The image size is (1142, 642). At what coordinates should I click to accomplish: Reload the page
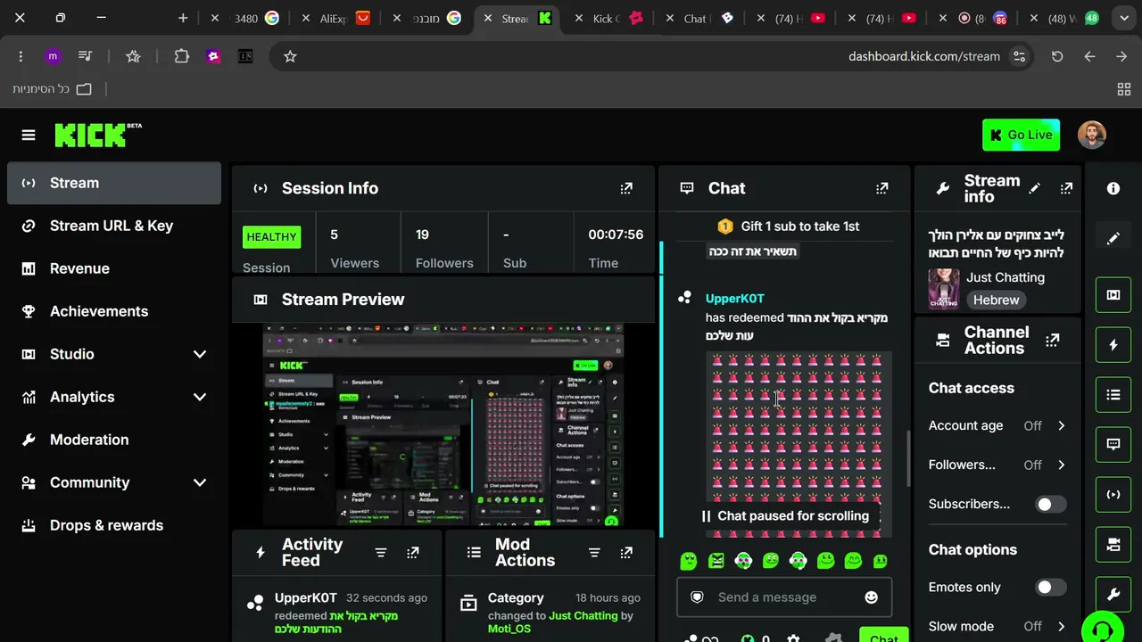[x=1057, y=56]
